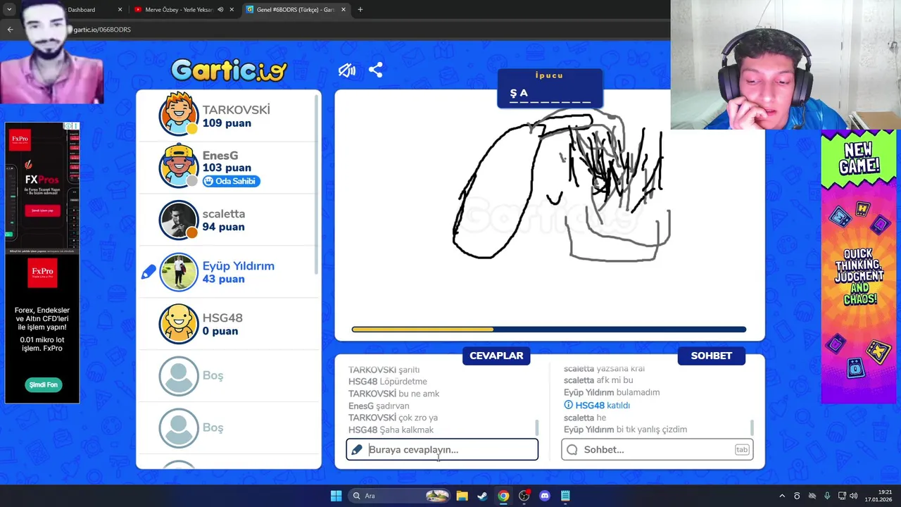Click the tab key hint in Sohbet field
The image size is (901, 507).
tap(742, 449)
